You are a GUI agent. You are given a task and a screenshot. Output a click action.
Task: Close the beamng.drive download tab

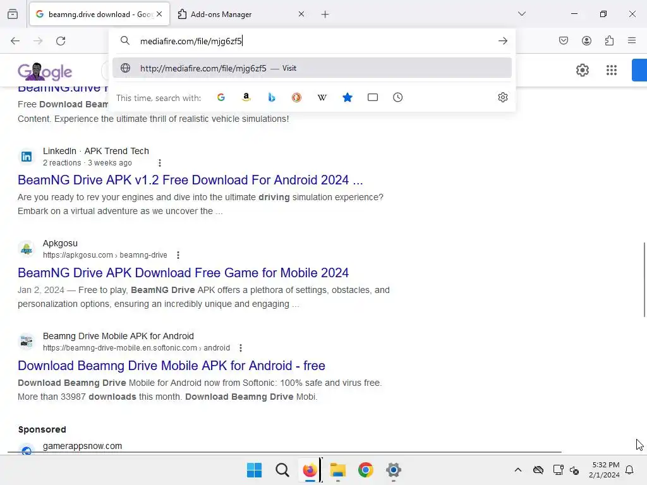(159, 14)
